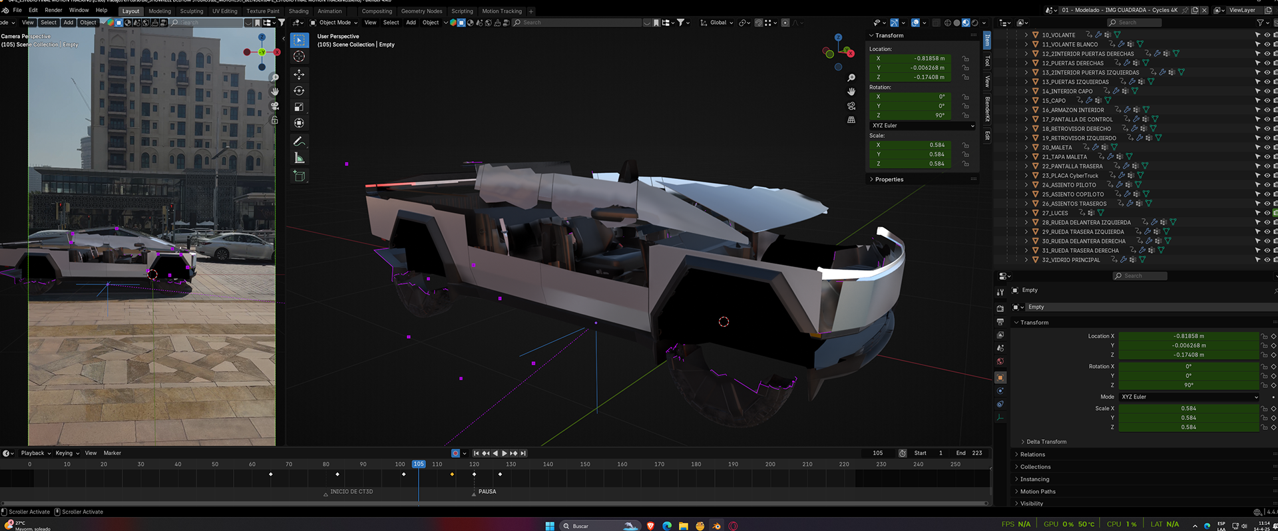Click main viewport pan hand icon
Screen dimensions: 1278x531
tap(851, 92)
